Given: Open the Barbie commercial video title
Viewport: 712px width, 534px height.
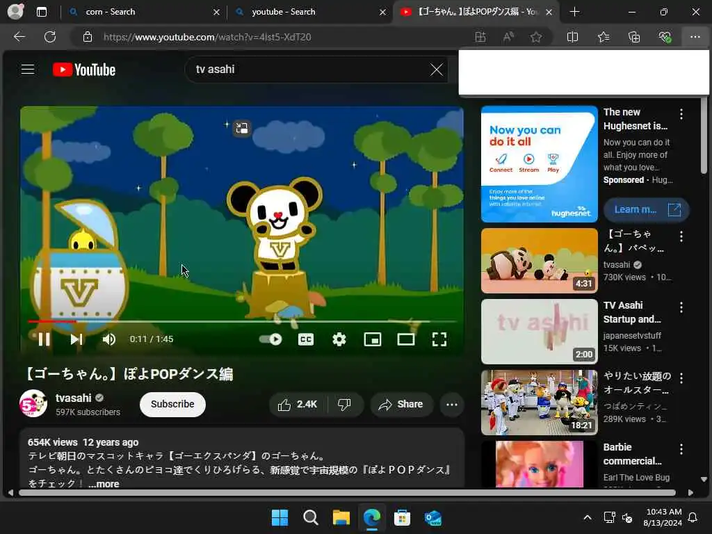Looking at the screenshot, I should 632,454.
